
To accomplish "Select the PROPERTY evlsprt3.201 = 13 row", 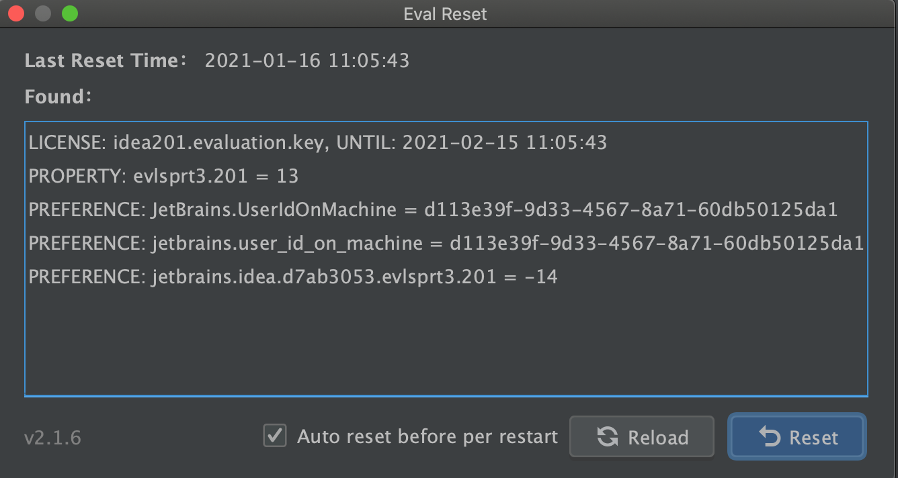I will coord(163,176).
